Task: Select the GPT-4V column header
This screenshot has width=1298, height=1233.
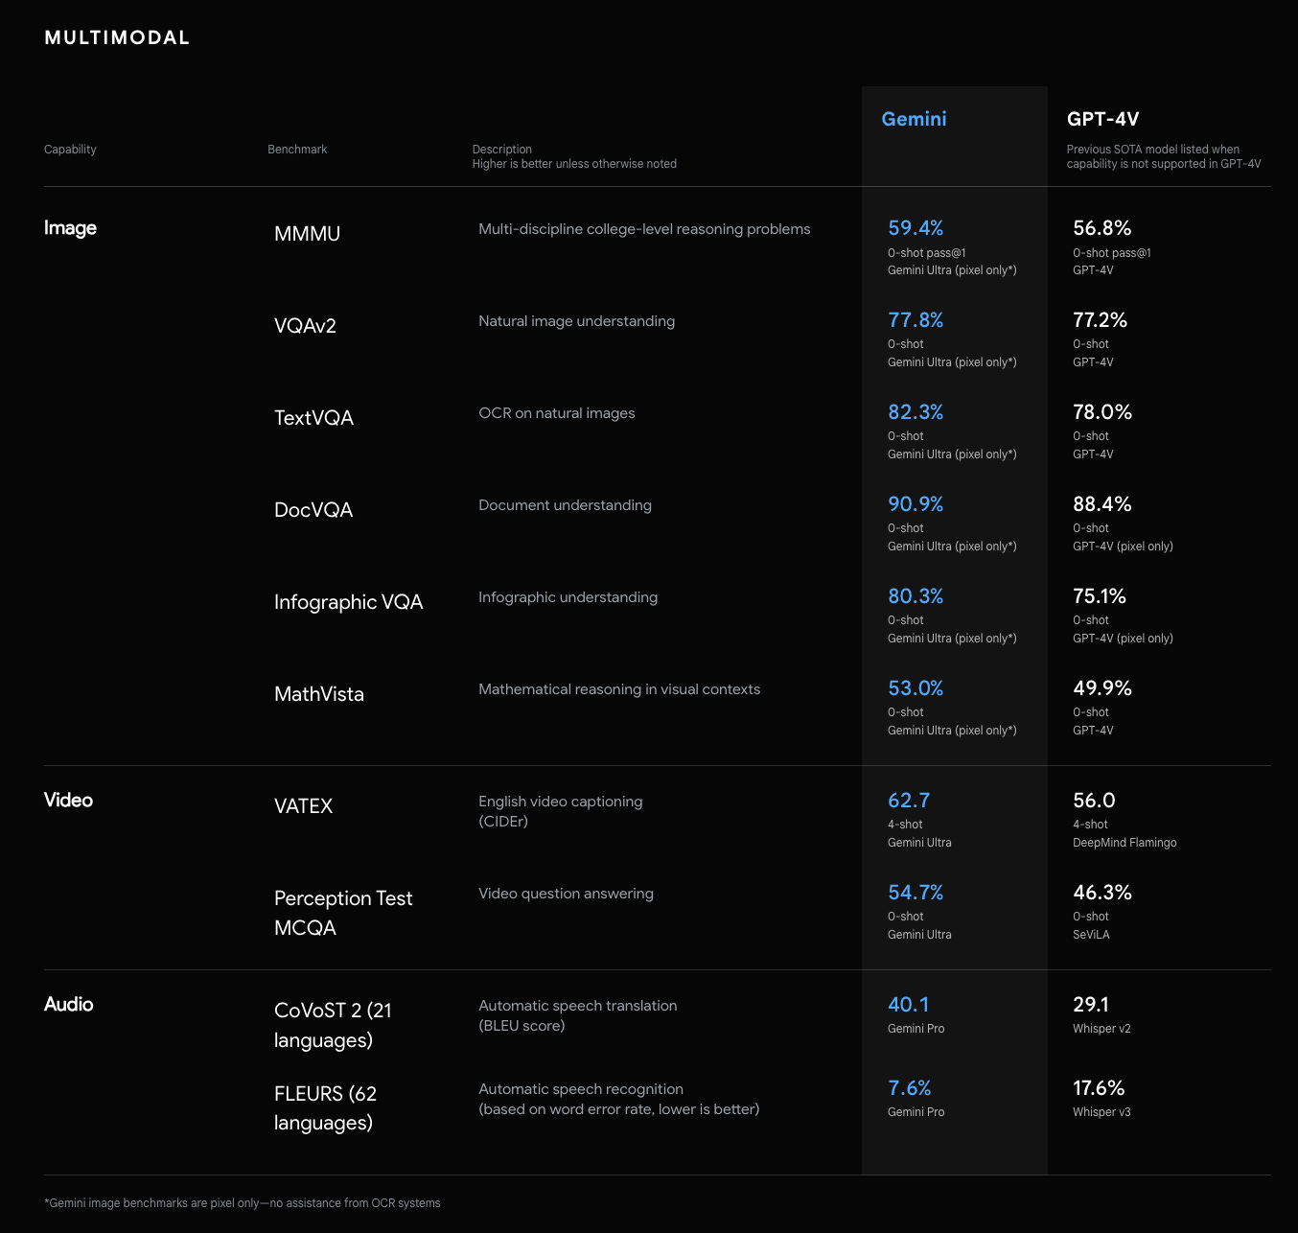Action: point(1102,119)
